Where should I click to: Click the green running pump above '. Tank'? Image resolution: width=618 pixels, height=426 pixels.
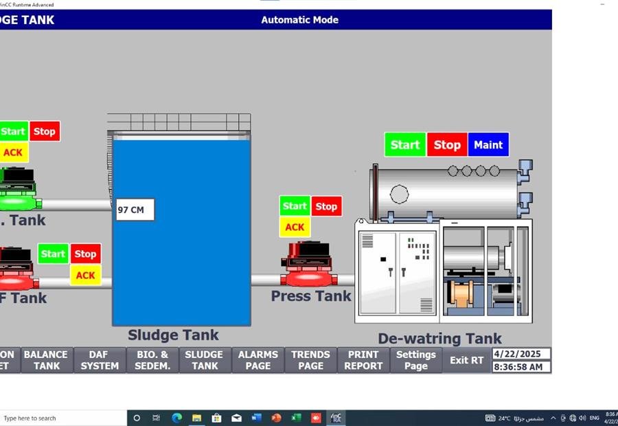coord(19,188)
